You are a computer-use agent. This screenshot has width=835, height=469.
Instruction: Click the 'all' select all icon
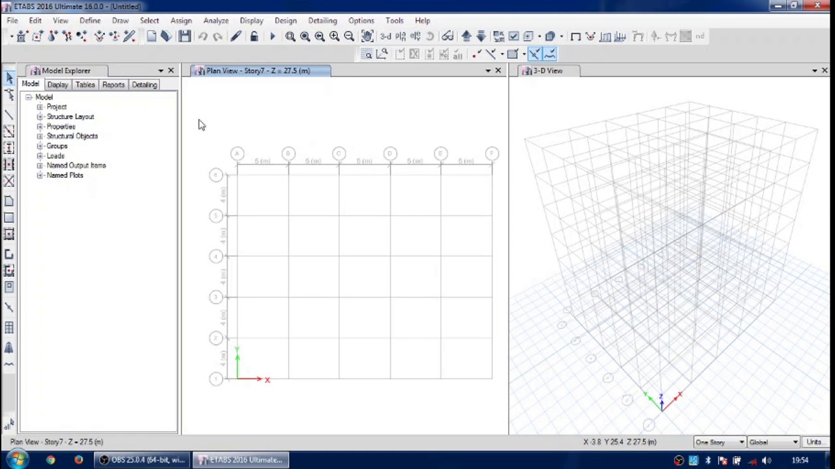coord(9,425)
